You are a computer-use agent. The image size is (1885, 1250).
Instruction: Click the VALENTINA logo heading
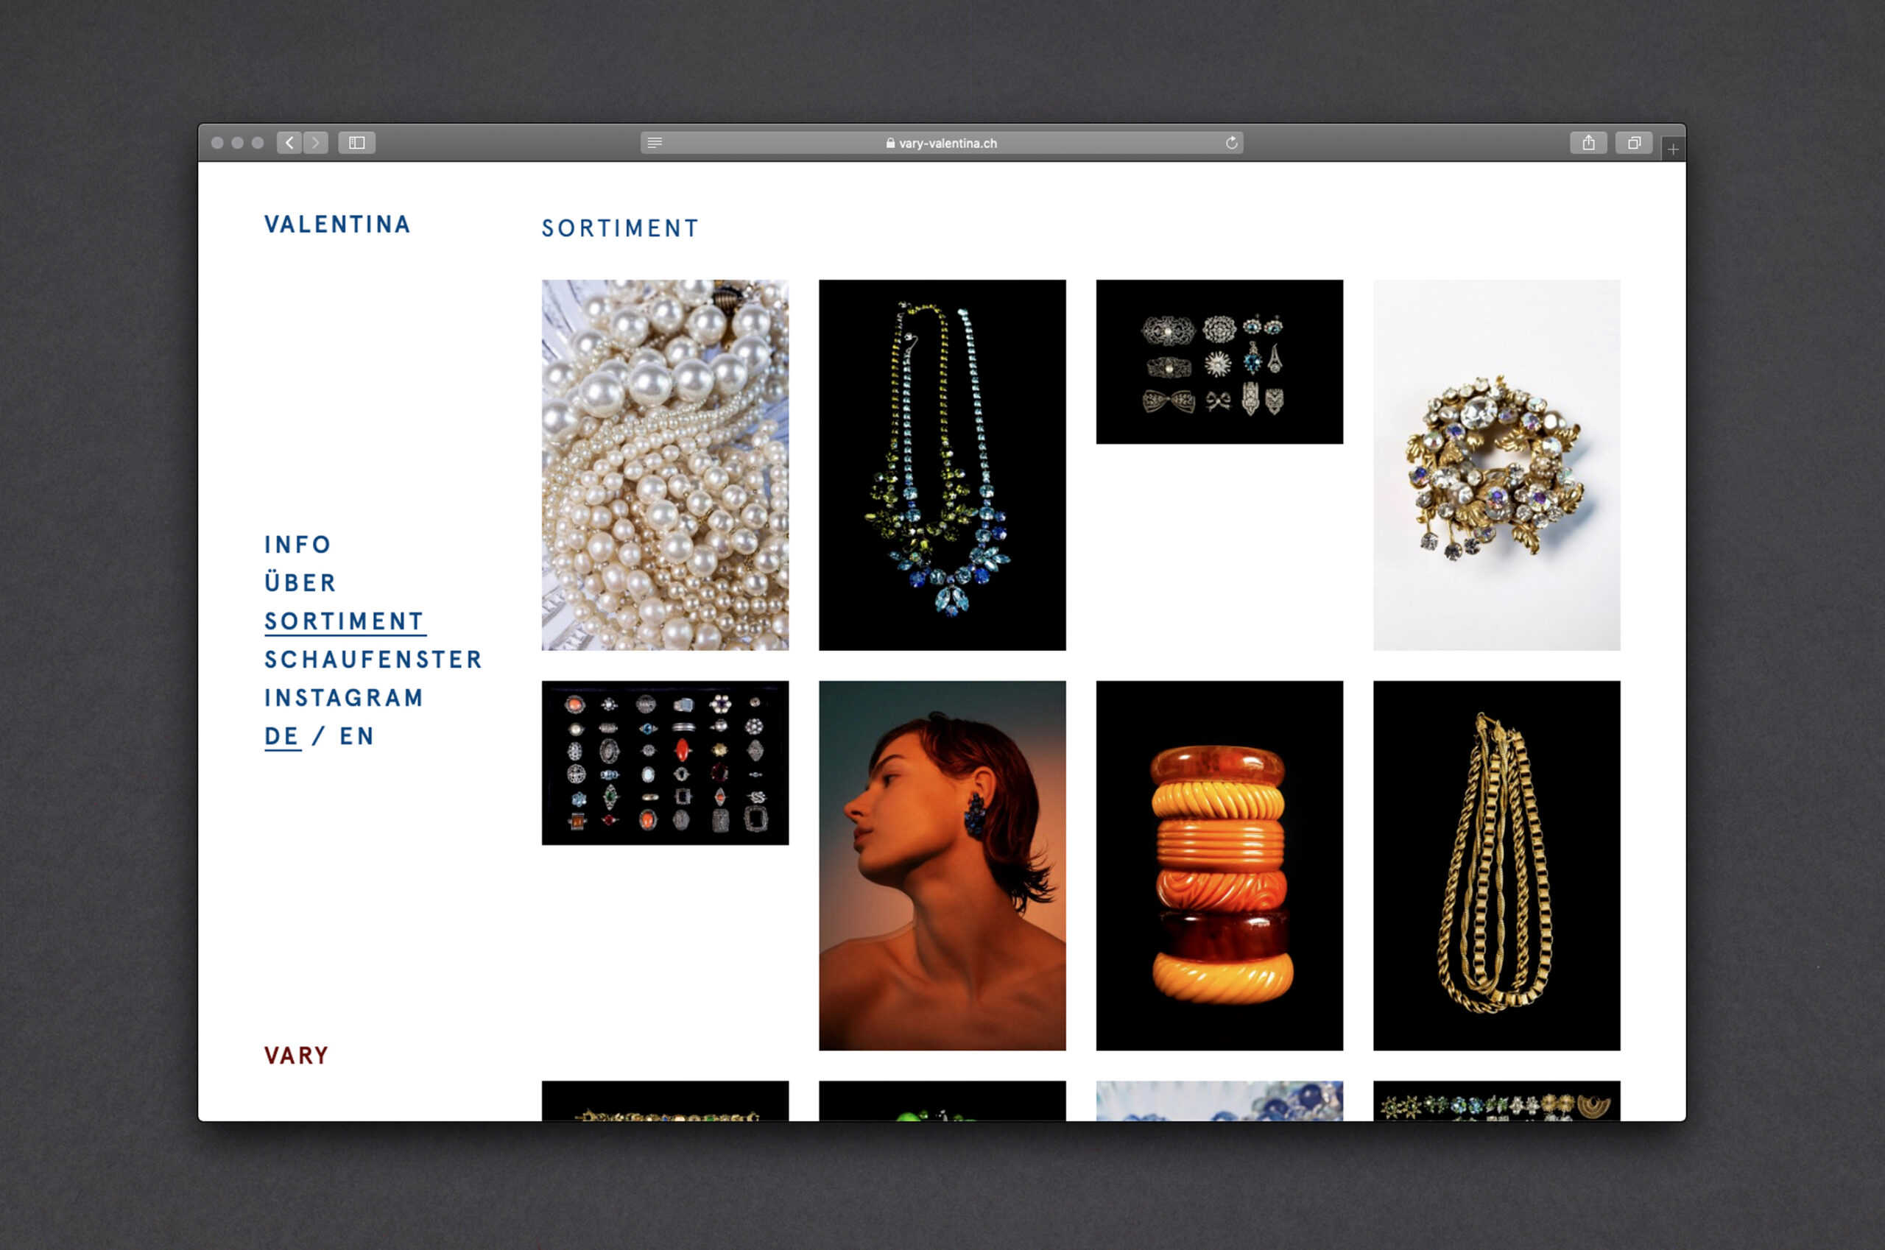point(337,225)
